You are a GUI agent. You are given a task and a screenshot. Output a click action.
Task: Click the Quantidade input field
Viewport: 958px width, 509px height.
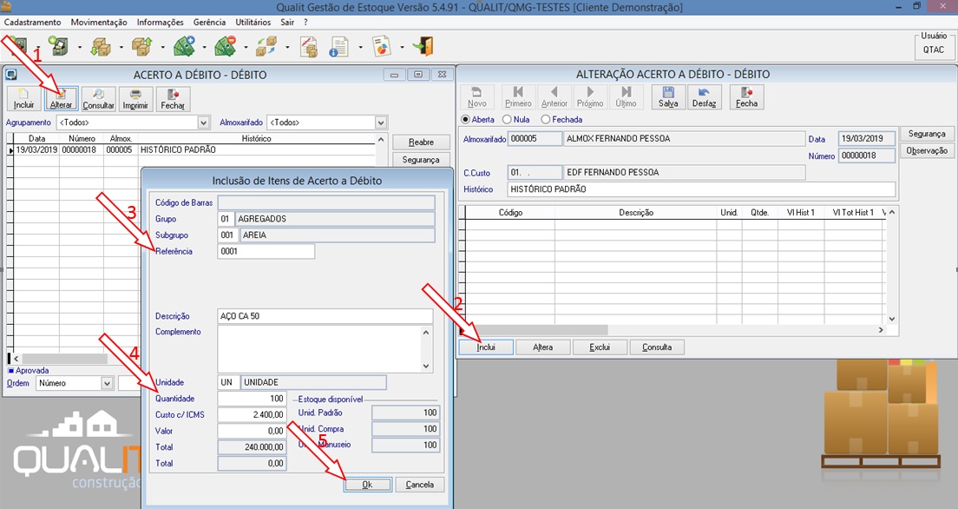(x=253, y=399)
